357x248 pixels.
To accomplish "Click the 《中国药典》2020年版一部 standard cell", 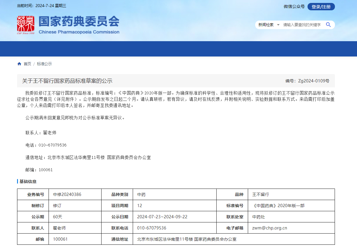I will (278, 206).
